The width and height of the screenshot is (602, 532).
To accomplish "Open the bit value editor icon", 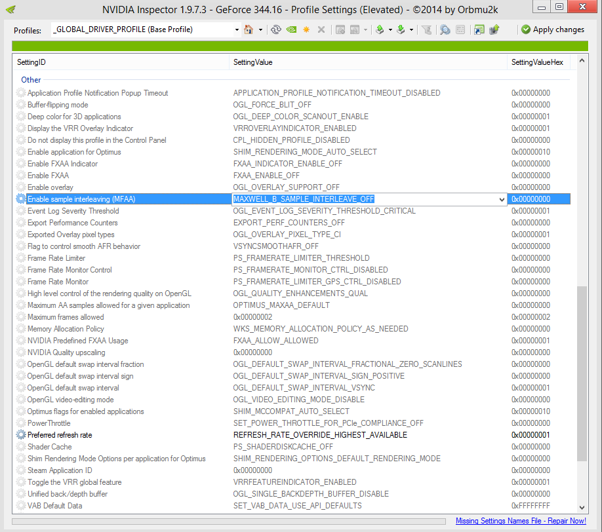I will coord(460,29).
